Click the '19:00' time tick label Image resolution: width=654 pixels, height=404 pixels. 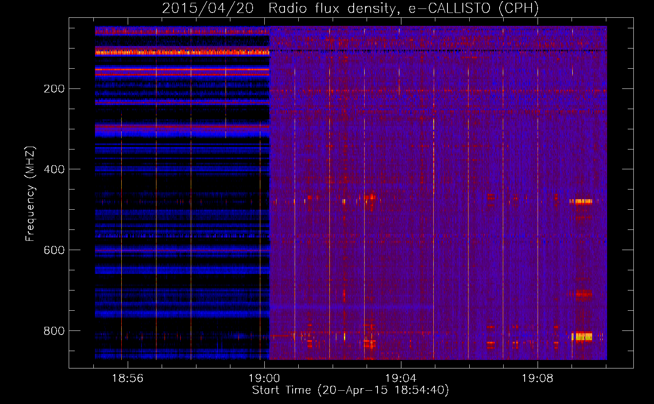264,379
